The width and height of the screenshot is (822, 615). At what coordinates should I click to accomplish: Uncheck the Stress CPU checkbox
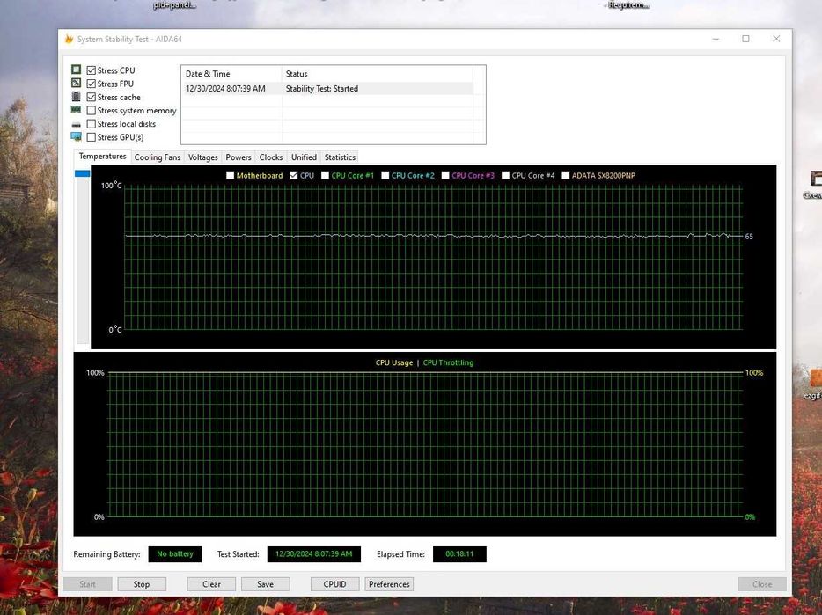92,70
